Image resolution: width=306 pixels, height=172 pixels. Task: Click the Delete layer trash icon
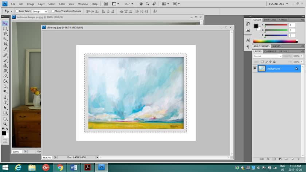[x=298, y=159]
